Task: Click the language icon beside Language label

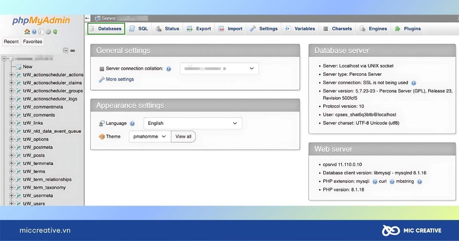Action: (102, 124)
